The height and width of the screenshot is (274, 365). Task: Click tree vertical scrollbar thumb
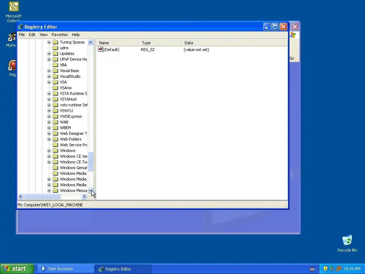pyautogui.click(x=90, y=162)
